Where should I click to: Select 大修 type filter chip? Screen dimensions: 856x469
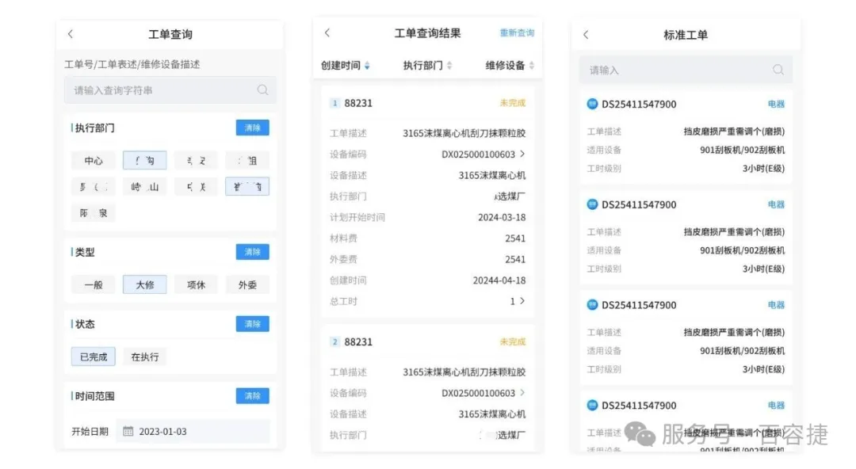click(144, 284)
